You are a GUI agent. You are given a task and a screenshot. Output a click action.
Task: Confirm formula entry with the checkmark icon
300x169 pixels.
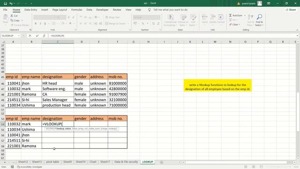point(37,36)
